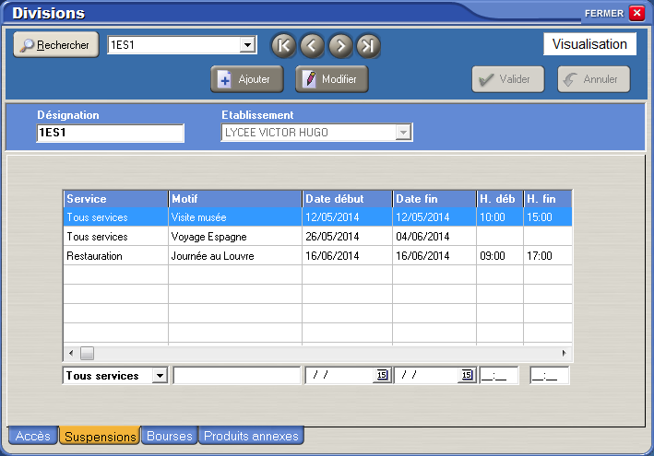Viewport: 654px width, 456px height.
Task: Click the H. fin column header
Action: [x=548, y=199]
